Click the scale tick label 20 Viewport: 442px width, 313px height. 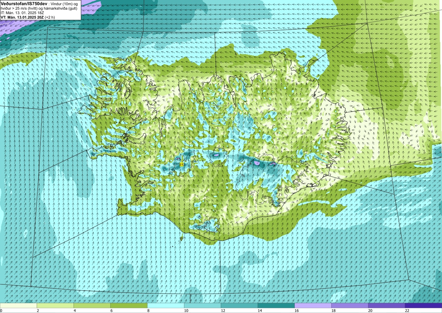tap(370, 311)
